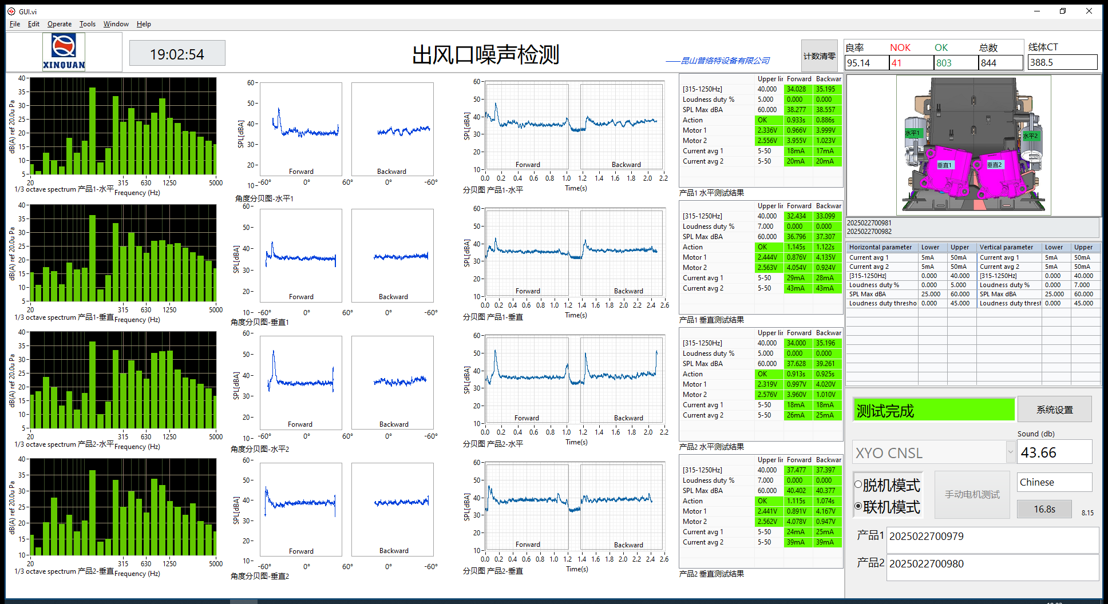Screen dimensions: 1108x604
Task: Click the green 测试完成 status indicator
Action: [x=933, y=410]
